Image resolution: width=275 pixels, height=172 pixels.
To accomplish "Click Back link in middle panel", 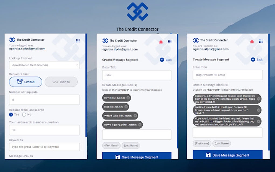I will point(169,60).
